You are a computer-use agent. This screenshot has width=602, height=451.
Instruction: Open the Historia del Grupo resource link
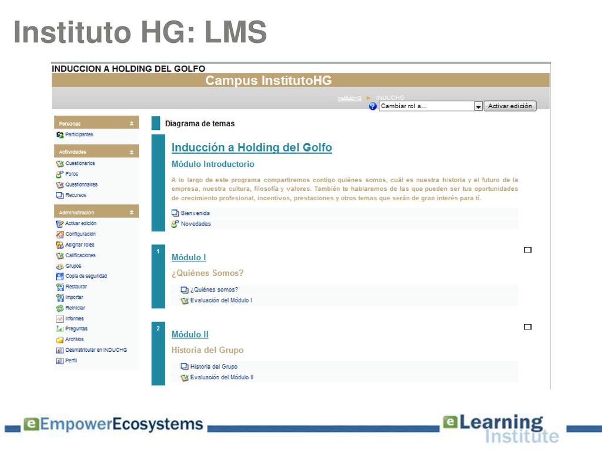pyautogui.click(x=214, y=366)
